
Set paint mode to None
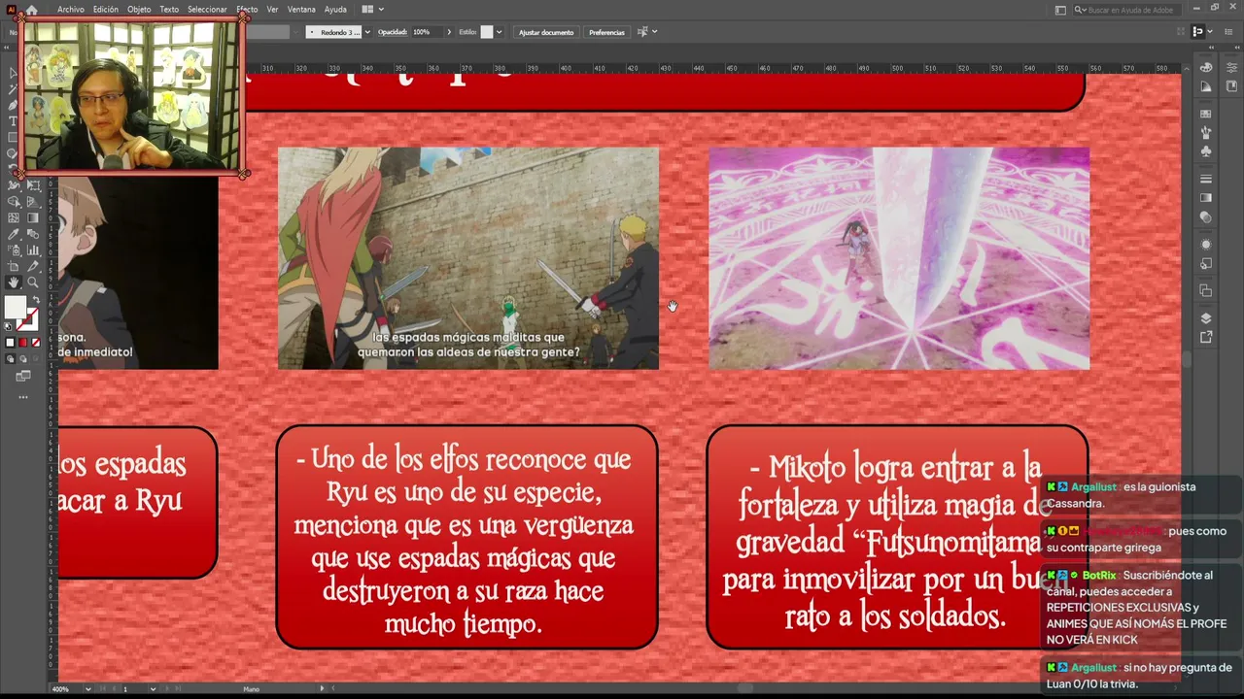coord(36,343)
